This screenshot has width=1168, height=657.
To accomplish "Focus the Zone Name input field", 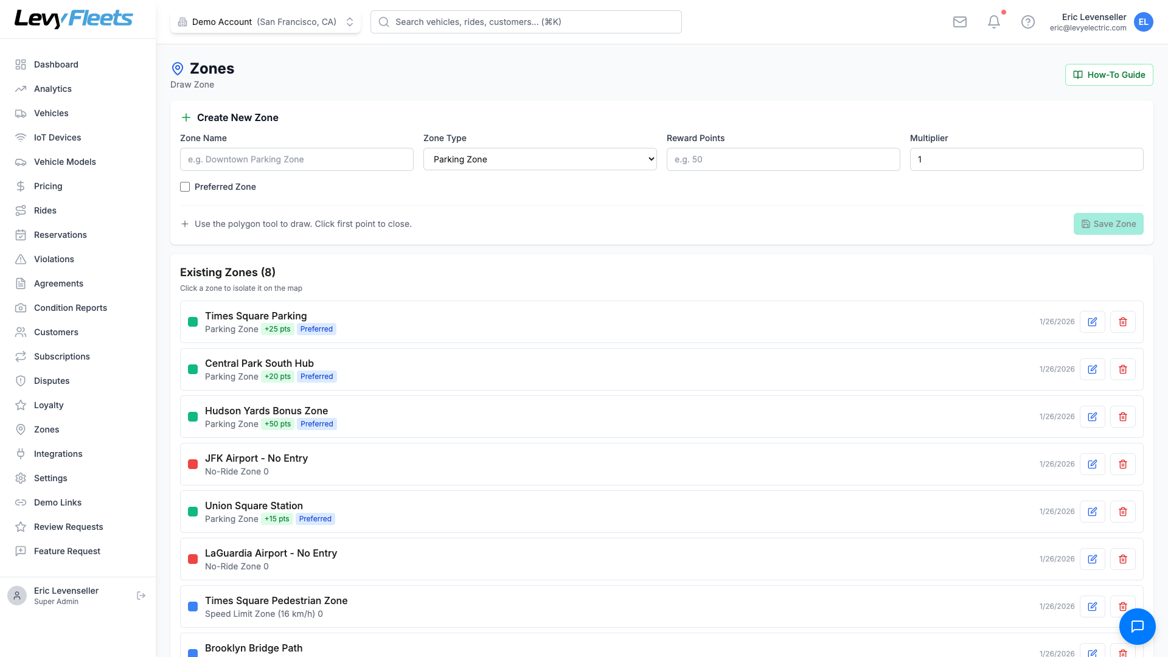I will pos(296,159).
